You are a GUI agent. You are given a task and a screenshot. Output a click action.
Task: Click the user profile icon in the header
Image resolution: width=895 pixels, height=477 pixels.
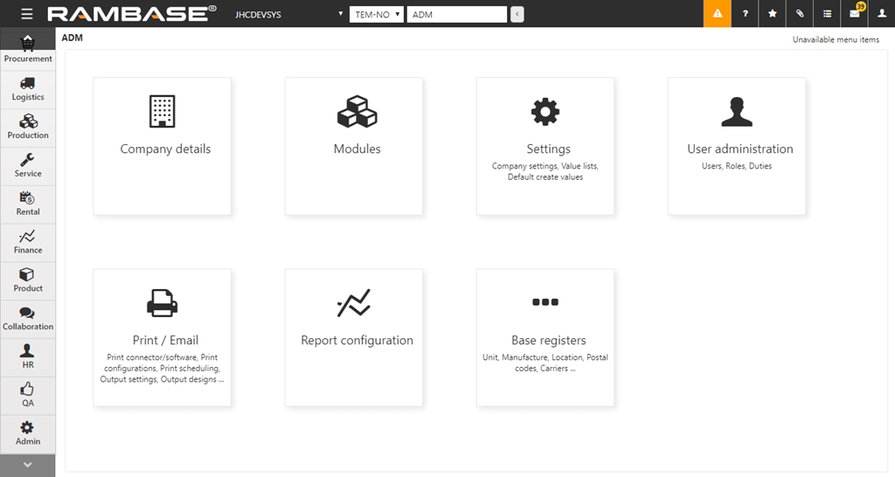[x=881, y=14]
